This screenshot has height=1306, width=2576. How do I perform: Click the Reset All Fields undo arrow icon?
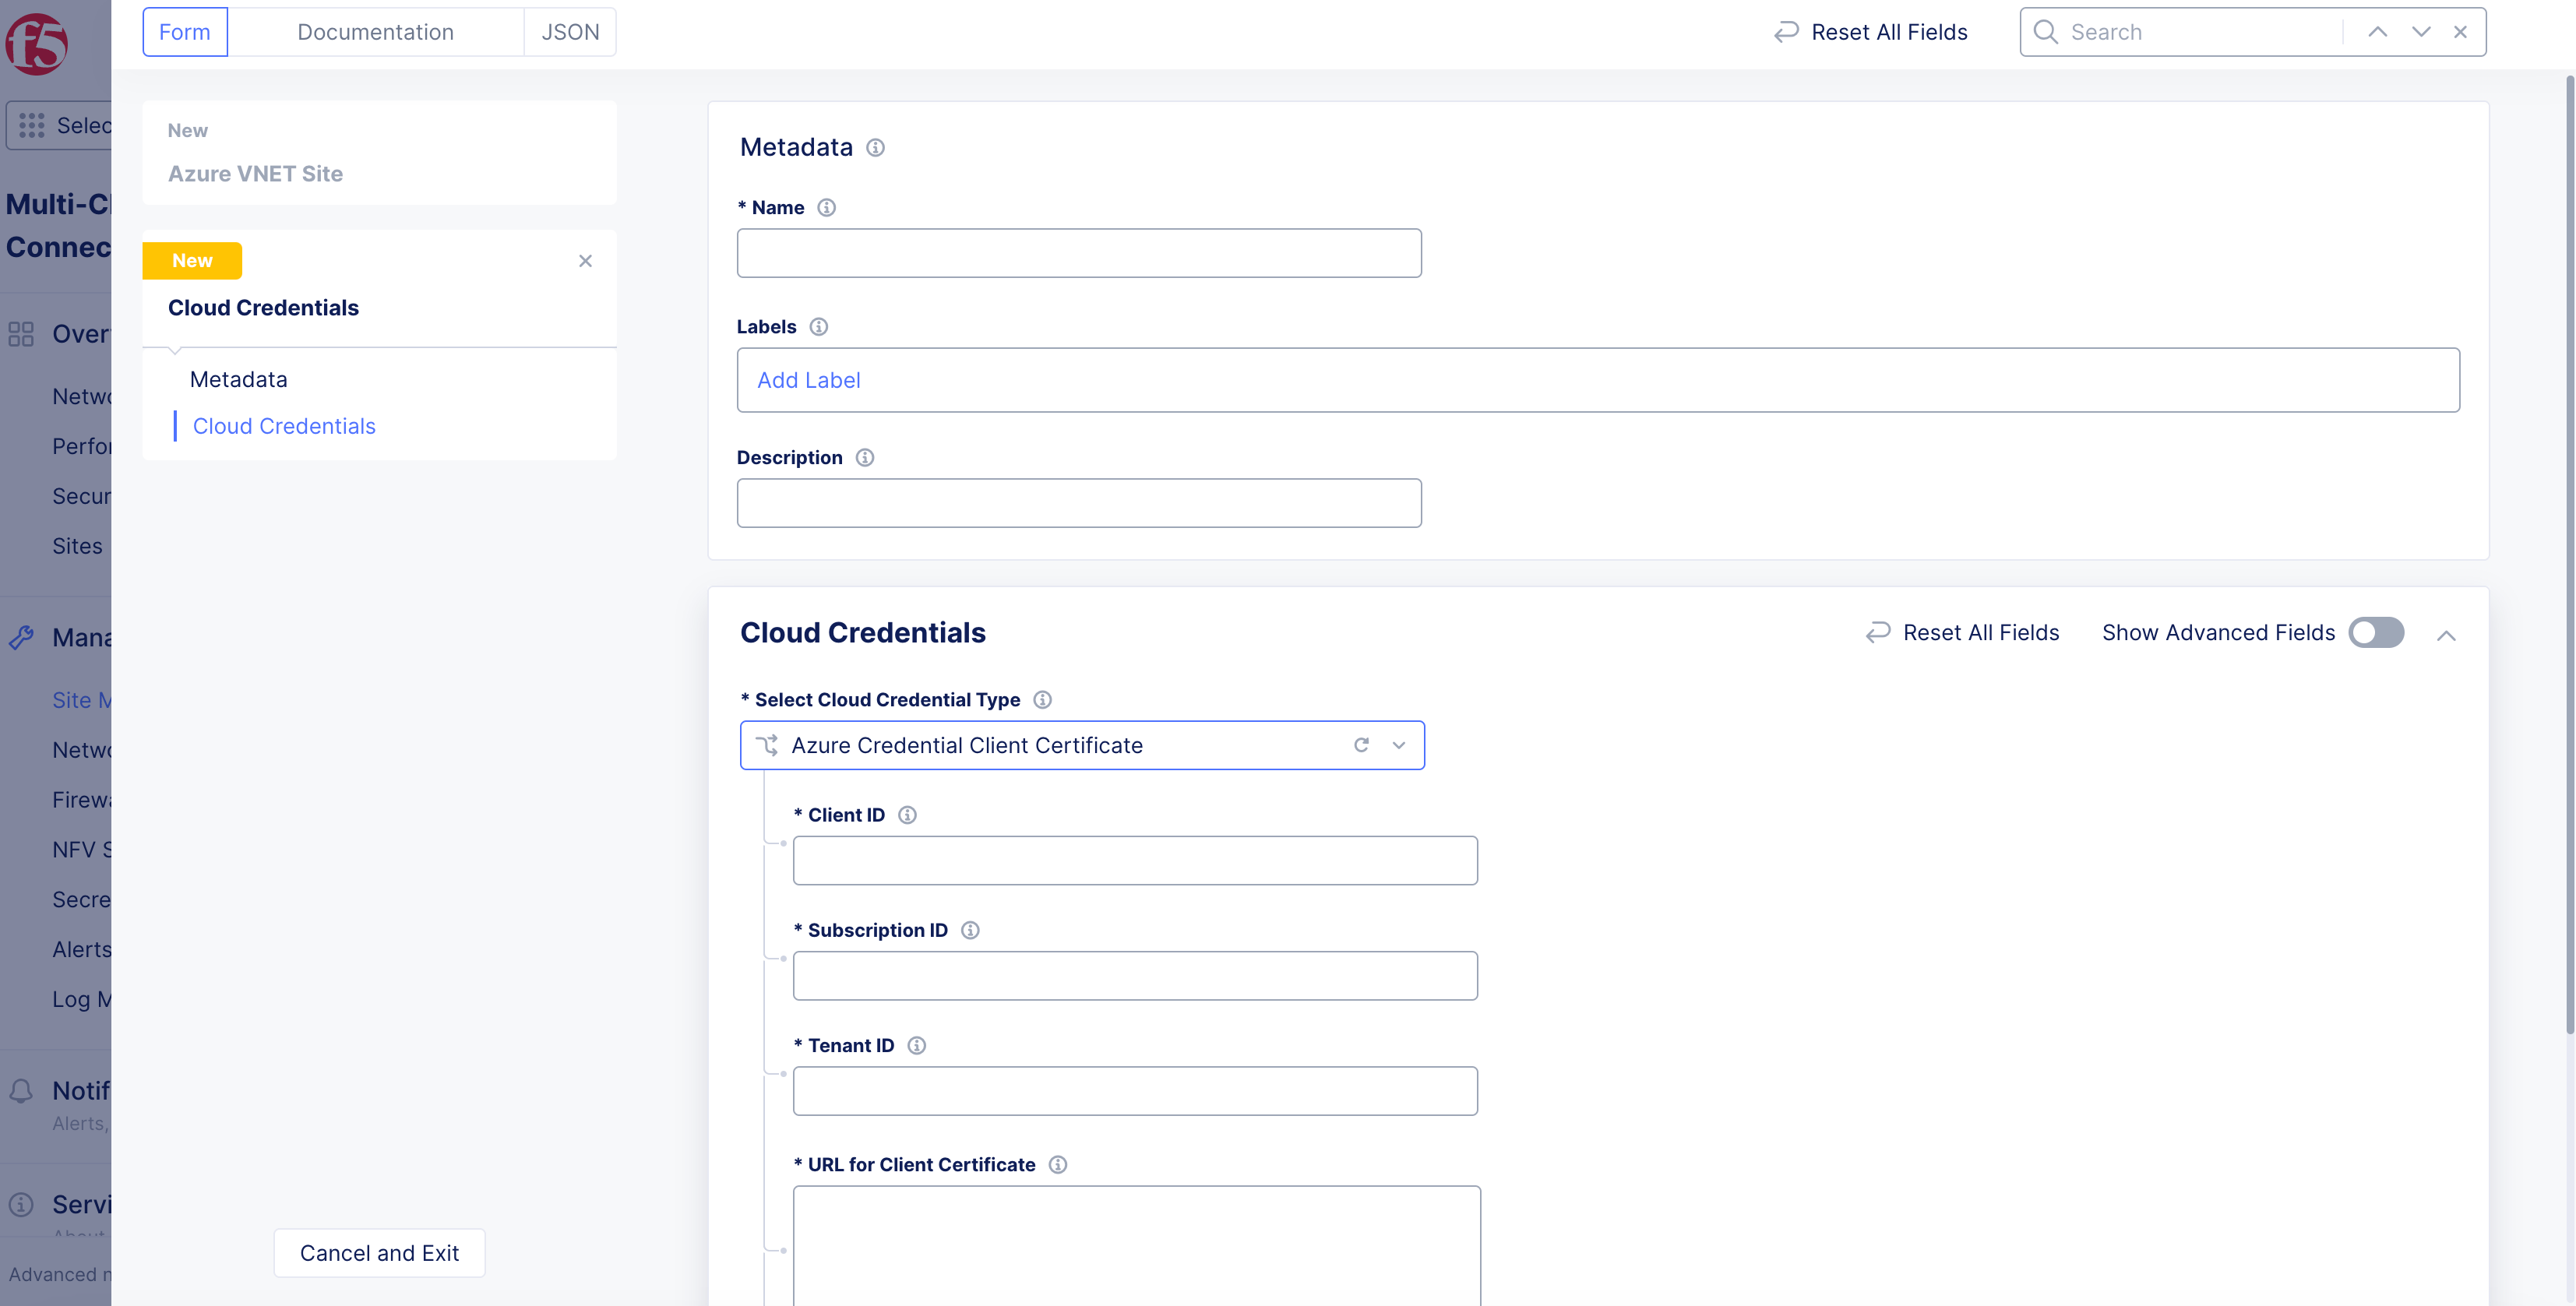point(1786,31)
